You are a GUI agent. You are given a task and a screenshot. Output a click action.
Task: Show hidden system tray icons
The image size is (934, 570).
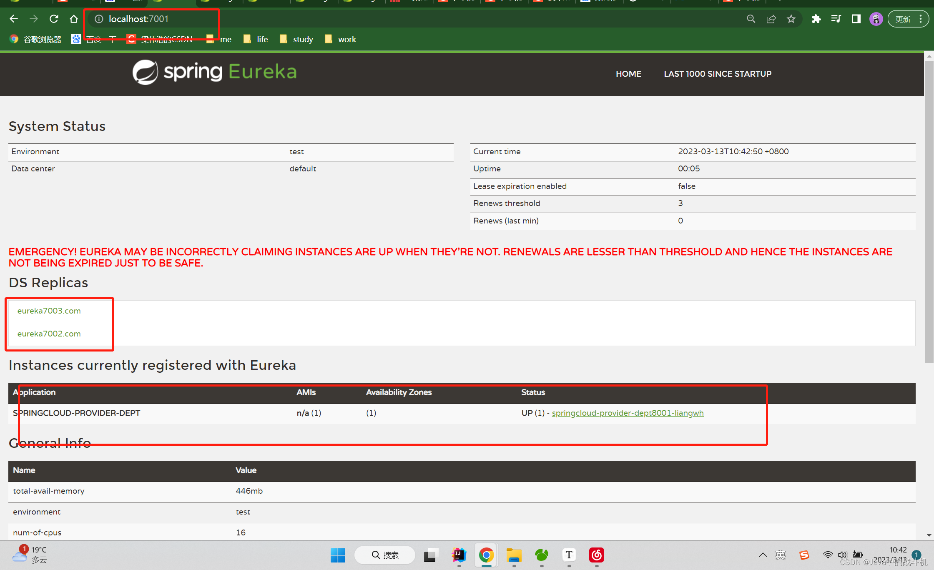763,555
